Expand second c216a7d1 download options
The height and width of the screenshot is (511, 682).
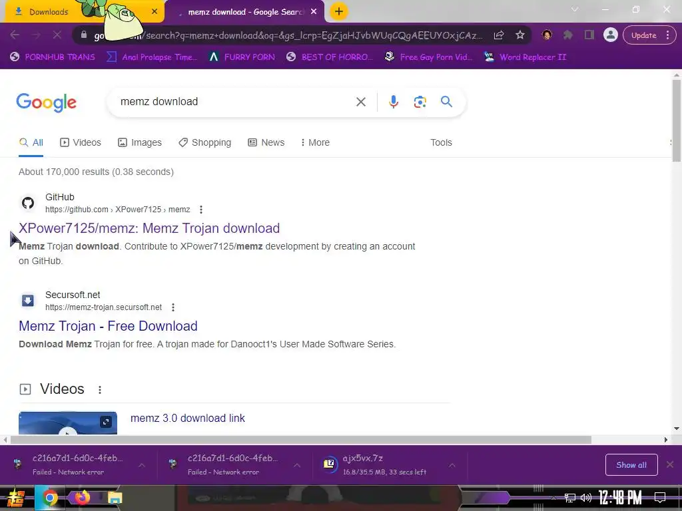(x=297, y=465)
